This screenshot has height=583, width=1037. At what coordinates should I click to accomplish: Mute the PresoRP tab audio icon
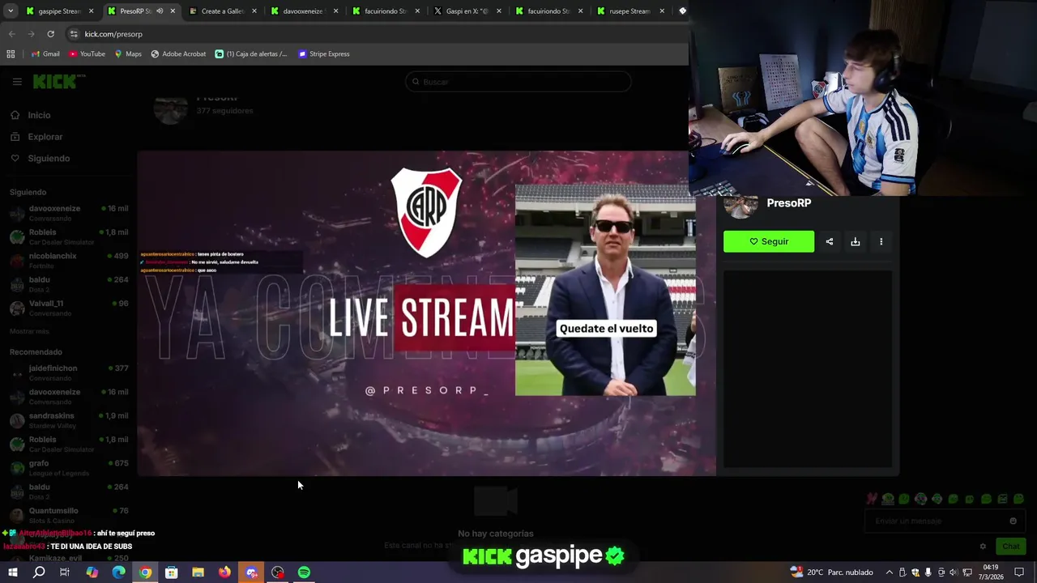click(x=160, y=11)
